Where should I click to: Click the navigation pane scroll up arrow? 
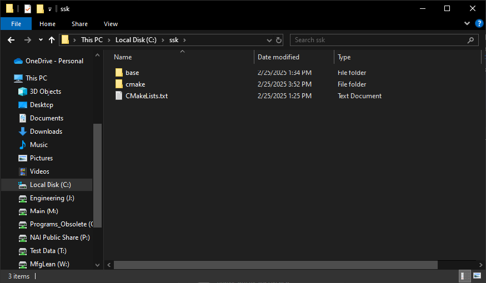[97, 55]
